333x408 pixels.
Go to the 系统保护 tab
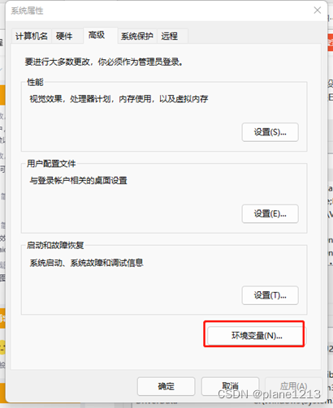pos(137,36)
